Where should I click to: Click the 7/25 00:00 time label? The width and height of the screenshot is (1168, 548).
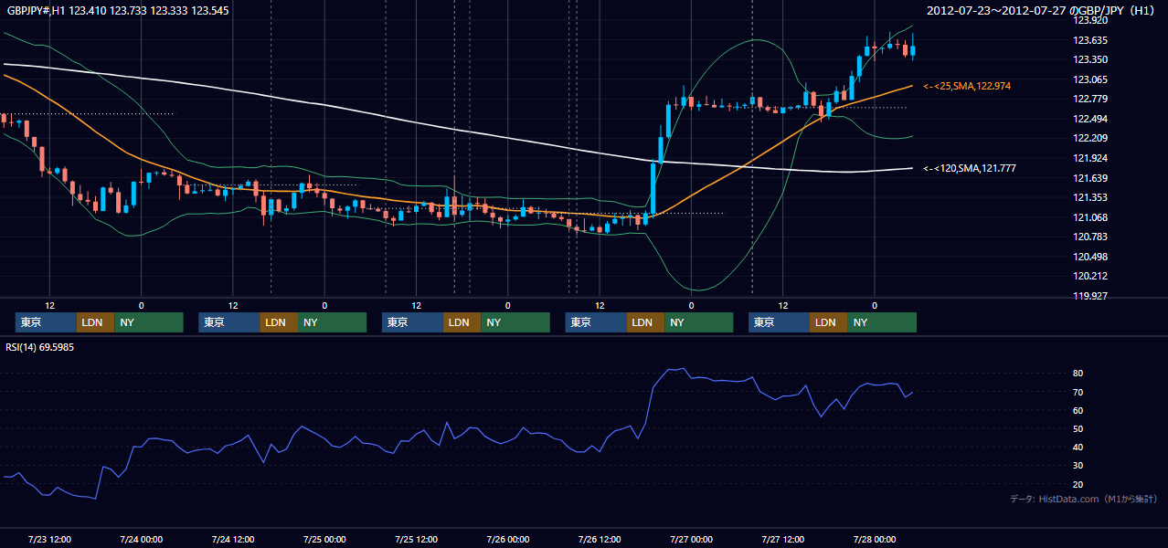click(x=324, y=539)
